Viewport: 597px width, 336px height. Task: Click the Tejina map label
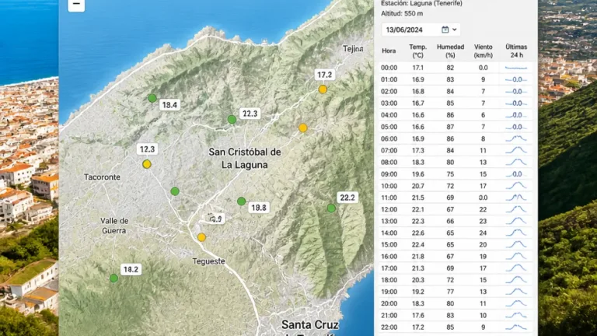353,49
